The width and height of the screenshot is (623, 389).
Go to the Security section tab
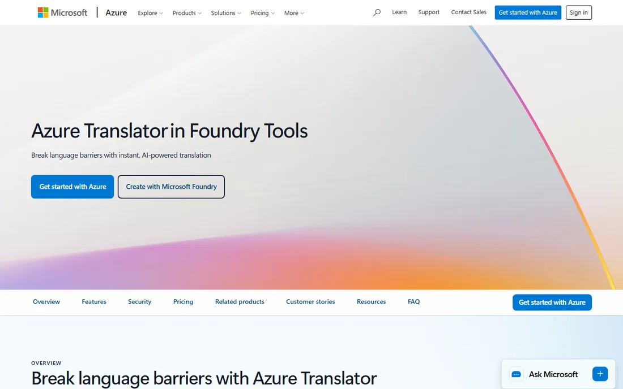139,302
